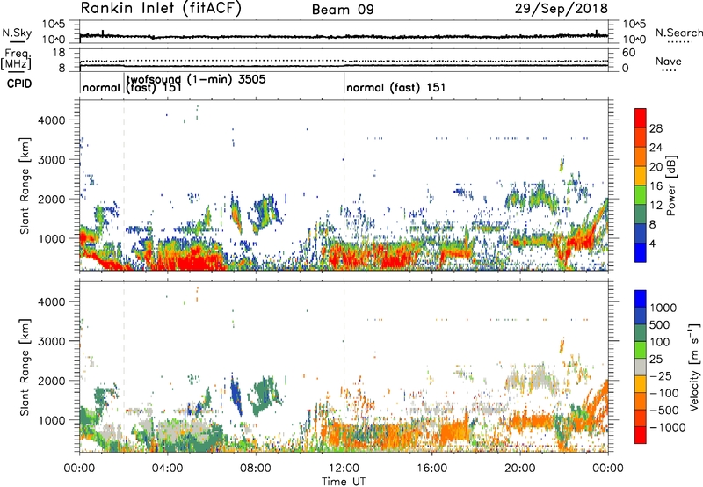Click the 'Velocity [m s-1]' color bar title
The image size is (703, 487).
point(694,367)
